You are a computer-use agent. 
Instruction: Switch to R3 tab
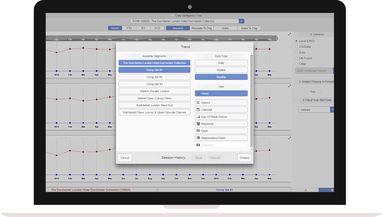click(143, 28)
